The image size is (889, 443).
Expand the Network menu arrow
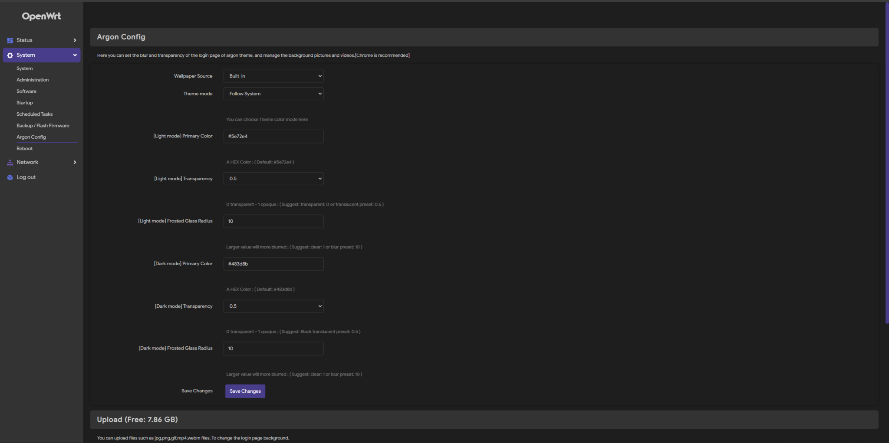point(75,162)
